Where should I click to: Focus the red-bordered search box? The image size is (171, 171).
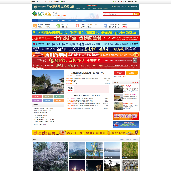(118, 14)
